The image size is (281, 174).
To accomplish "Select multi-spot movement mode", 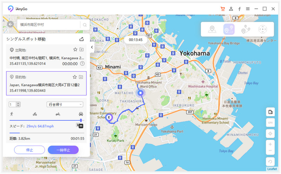I will 246,29.
